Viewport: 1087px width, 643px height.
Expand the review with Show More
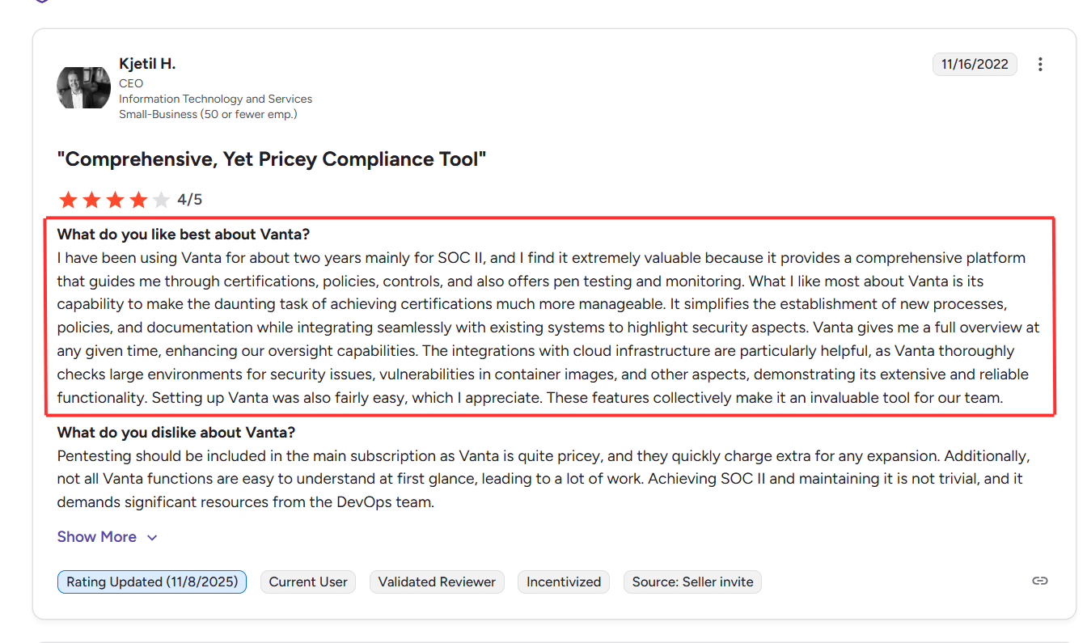click(97, 536)
